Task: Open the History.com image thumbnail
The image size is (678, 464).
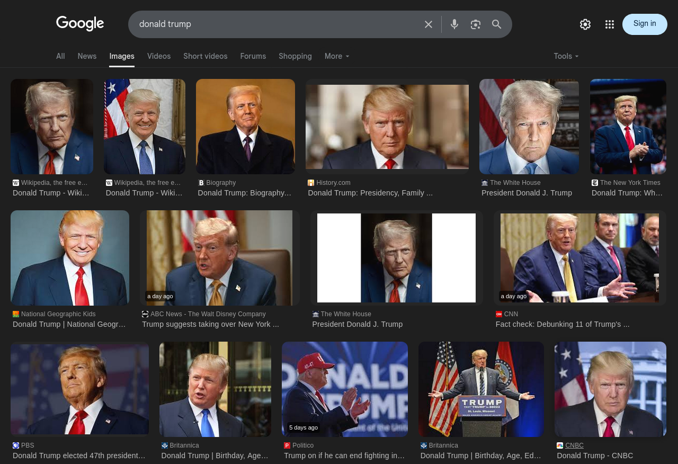Action: [387, 127]
